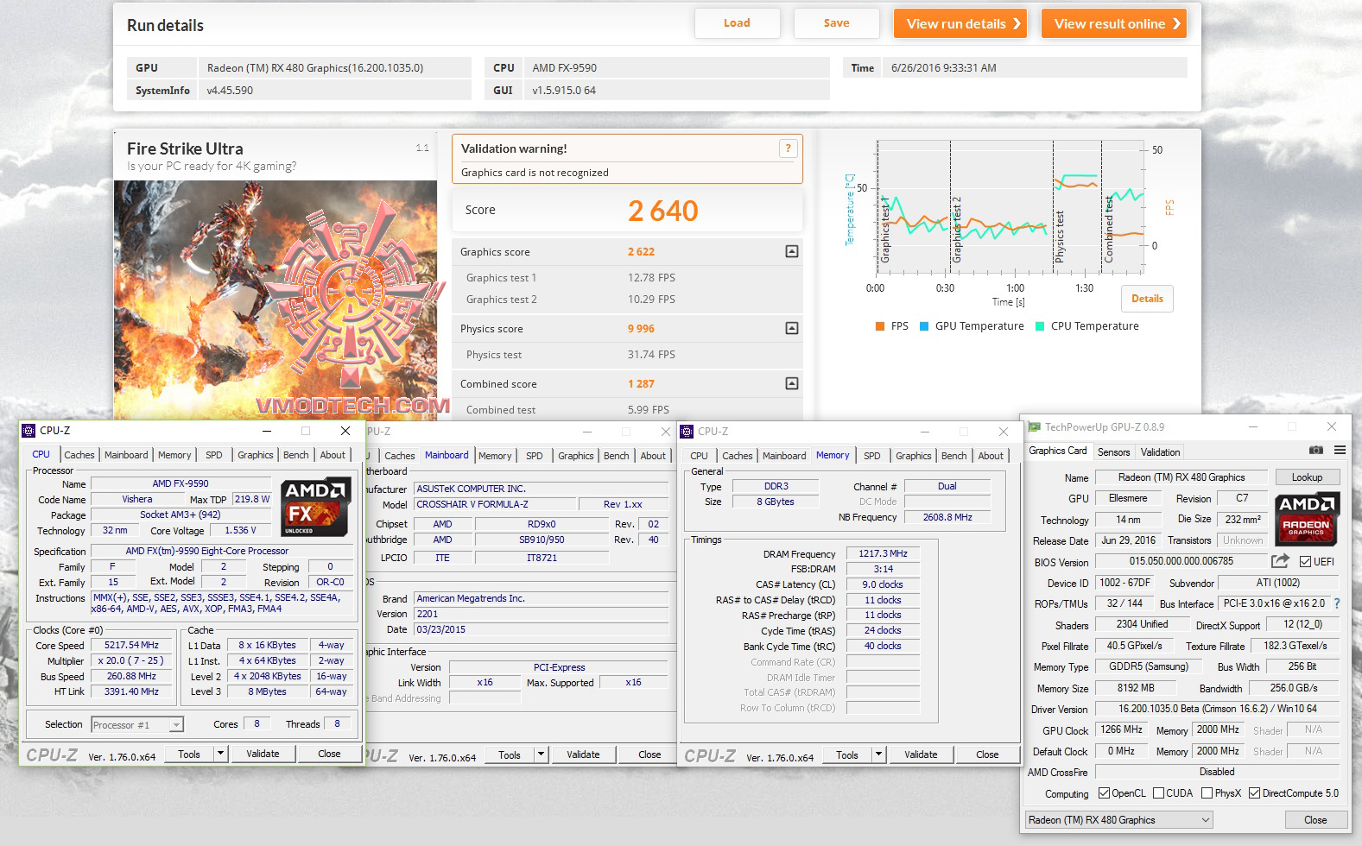Click the Close button at the bottom of GPU-Z
This screenshot has width=1362, height=846.
(x=1315, y=820)
